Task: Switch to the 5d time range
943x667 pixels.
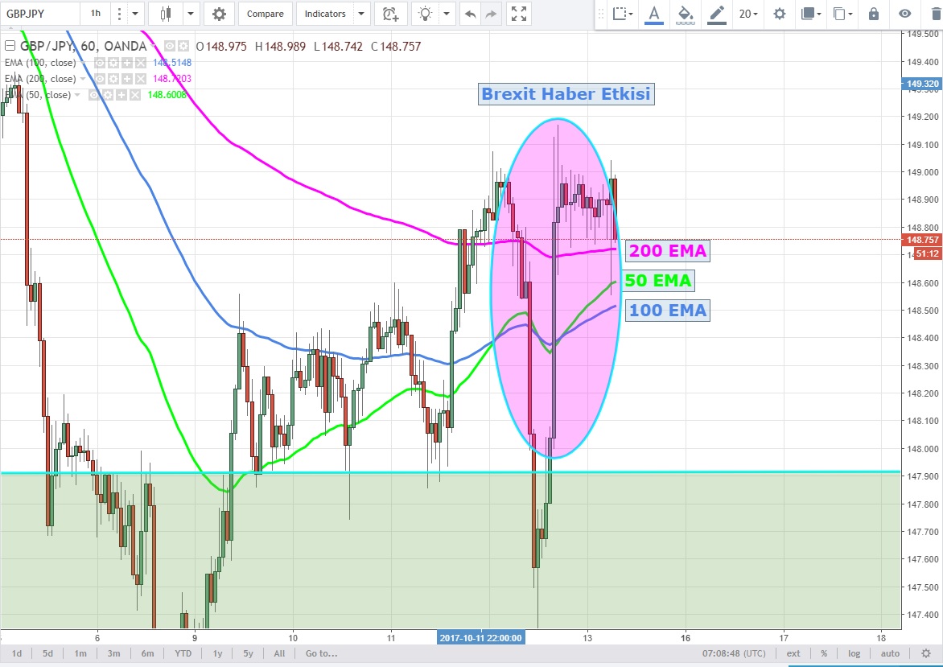Action: [48, 653]
